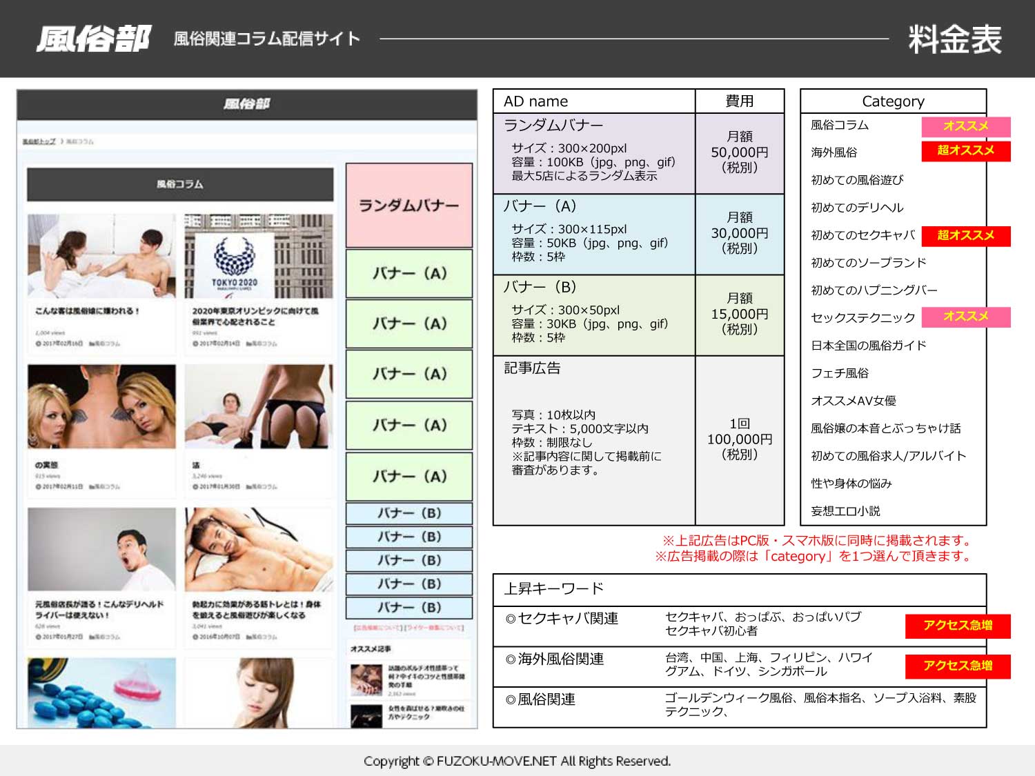Click アクセス急増 badge in 海外風俗関連 row
The width and height of the screenshot is (1035, 776).
(958, 666)
